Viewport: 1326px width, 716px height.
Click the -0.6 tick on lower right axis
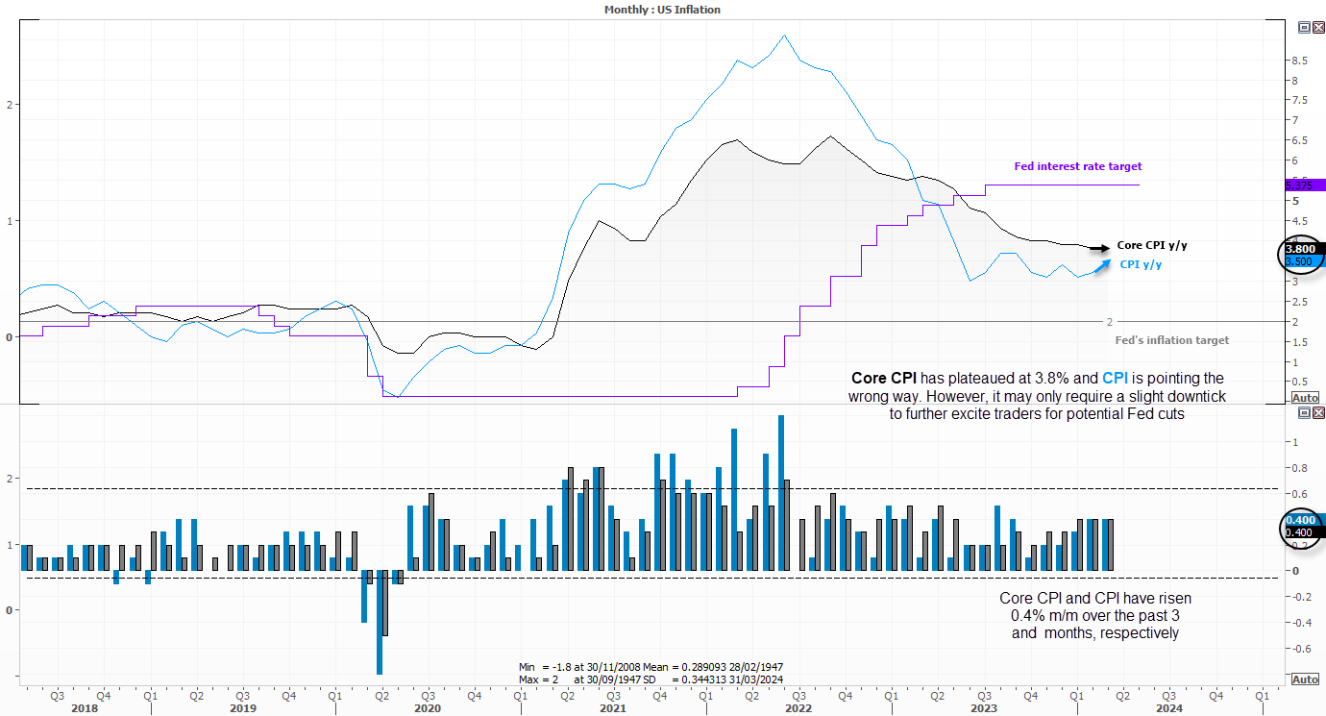1300,649
